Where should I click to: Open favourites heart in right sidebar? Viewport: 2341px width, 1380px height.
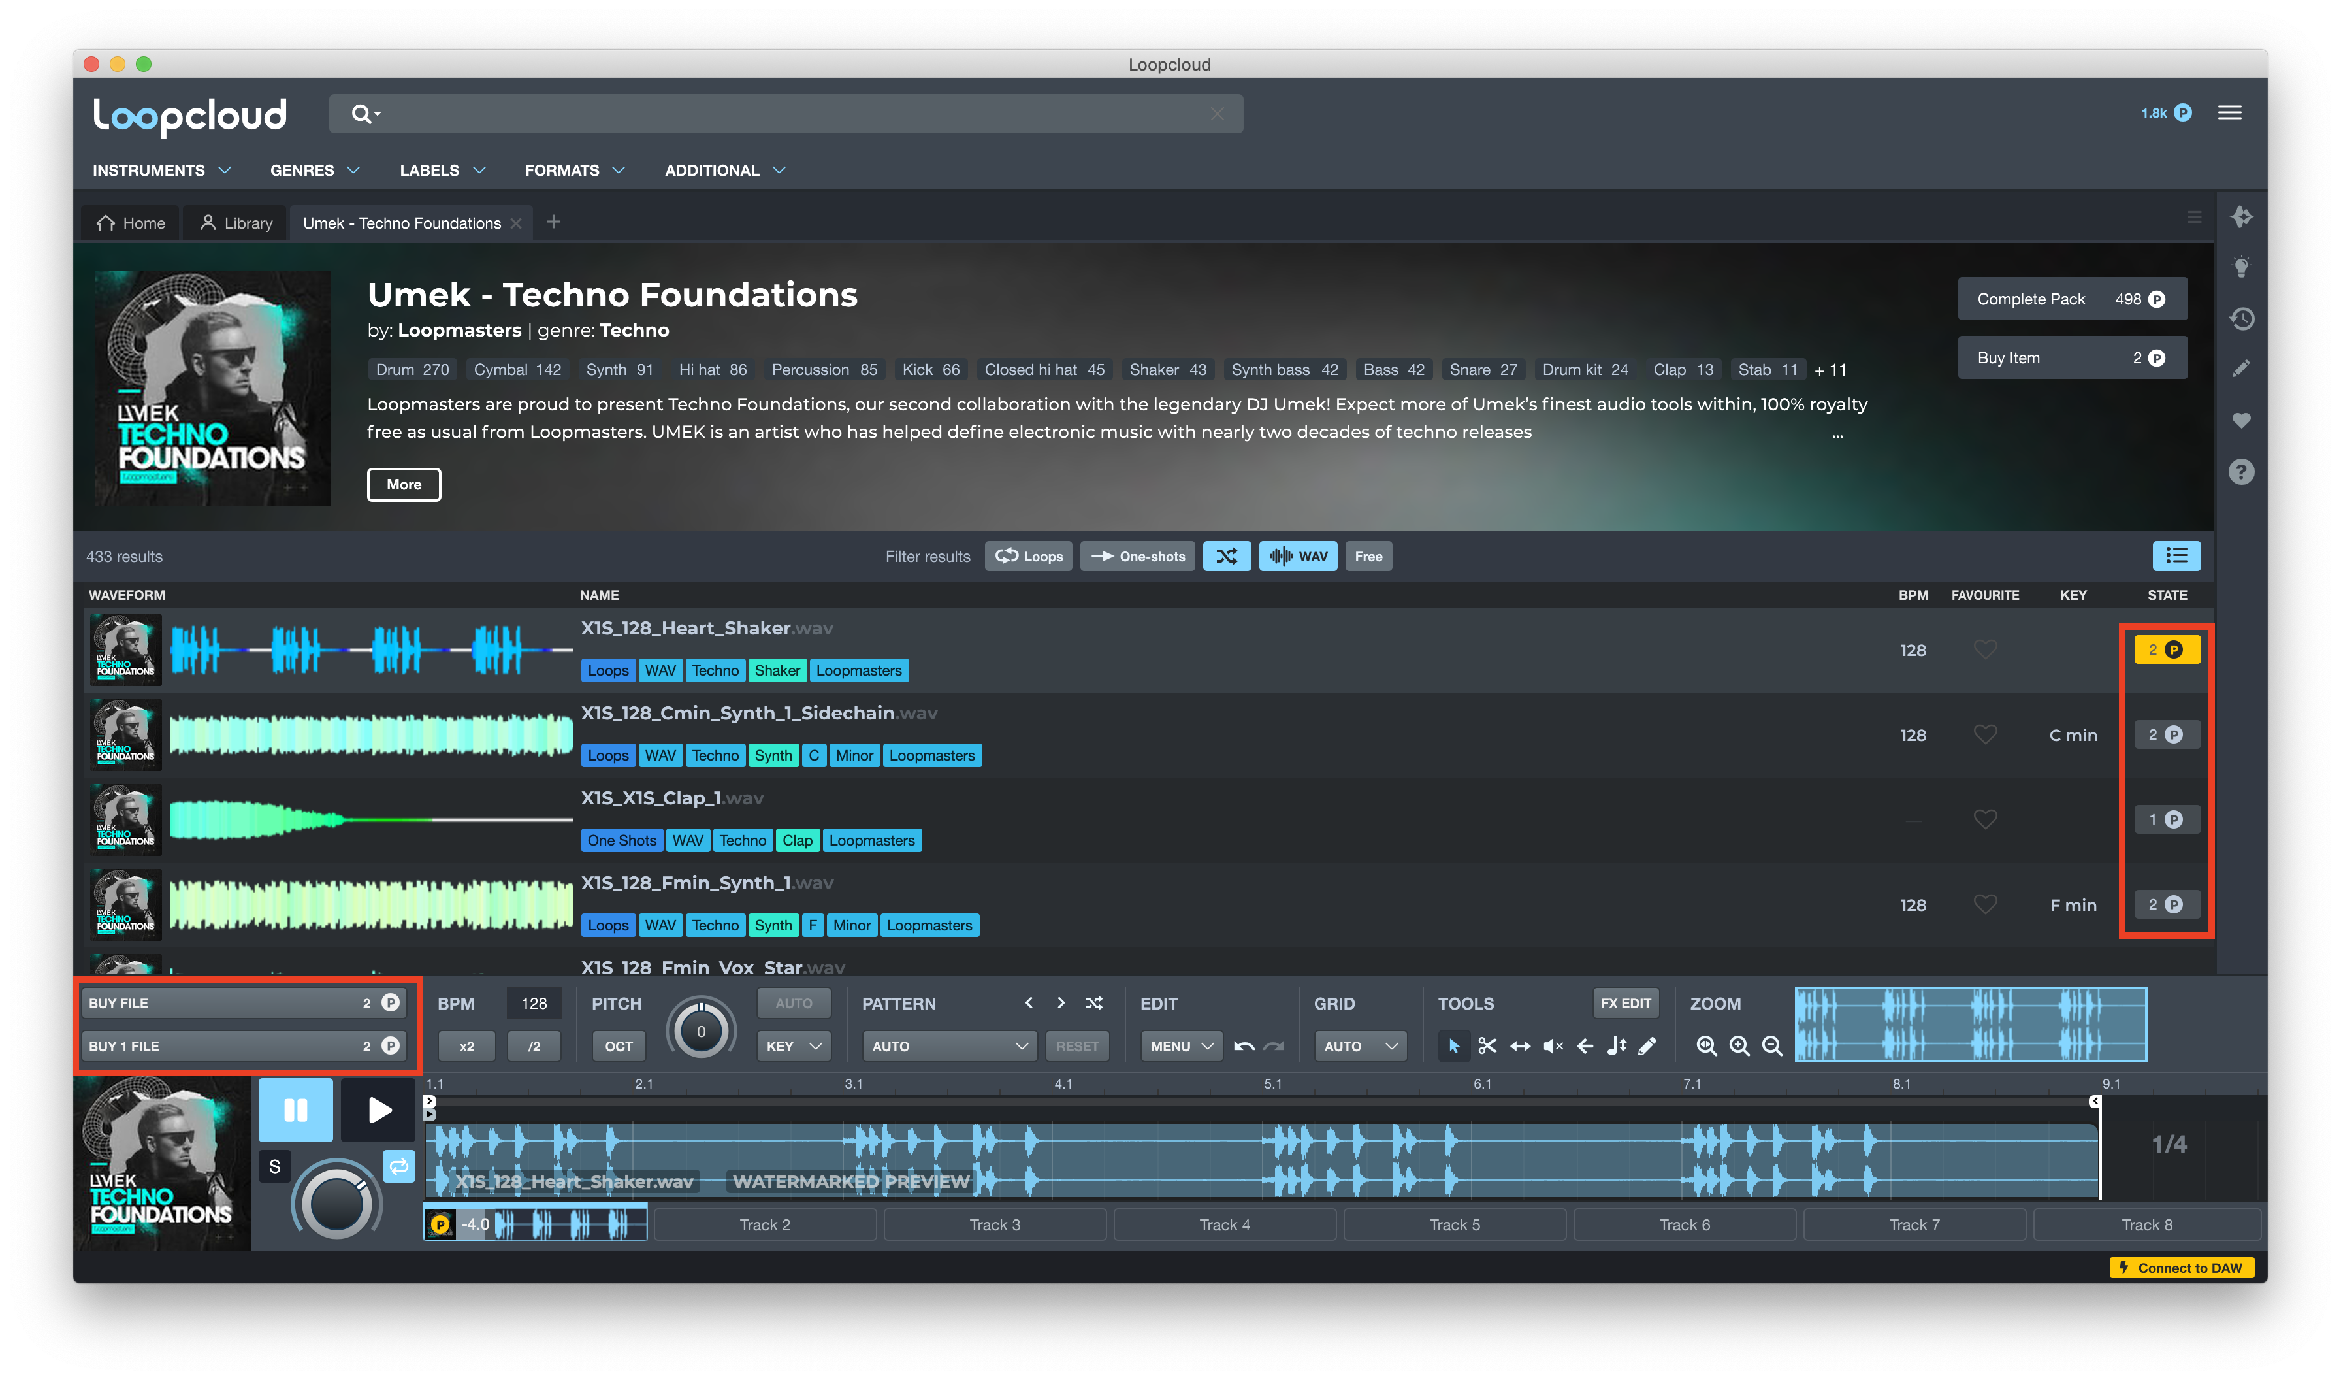pyautogui.click(x=2240, y=420)
